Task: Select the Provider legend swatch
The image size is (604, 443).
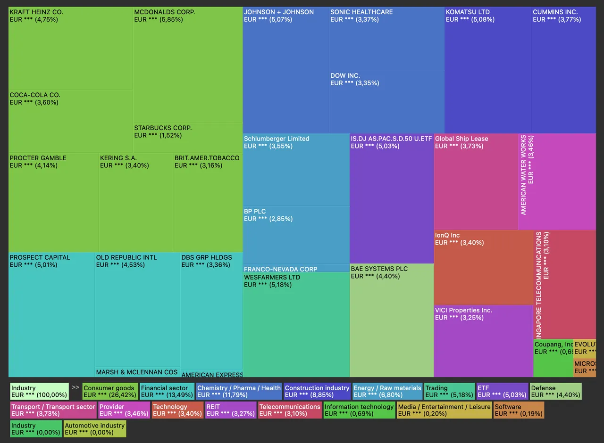Action: 124,410
